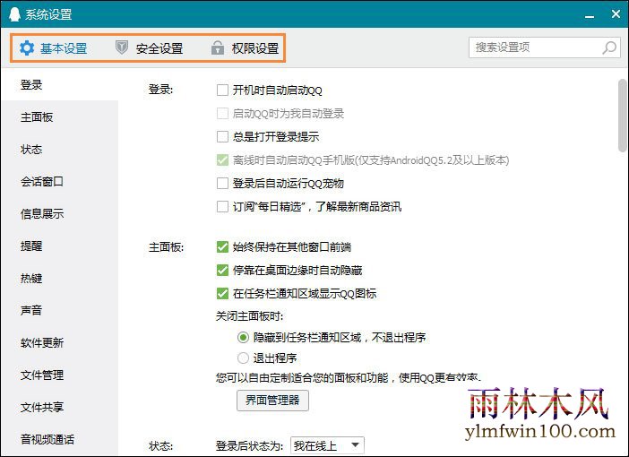Click the magnifier icon in search box
This screenshot has height=457, width=629.
pyautogui.click(x=609, y=47)
